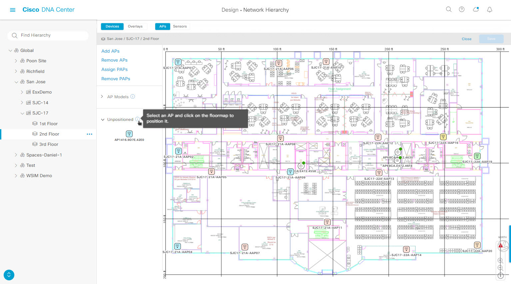Click green AP icon SJC17-22A-AAP19

click(x=477, y=156)
